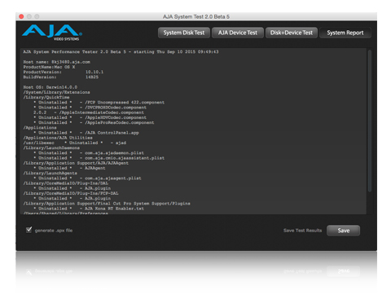Click the Application Support/AJA/AJAAgent path line
Screen dimensions: 391x308
pyautogui.click(x=76, y=163)
